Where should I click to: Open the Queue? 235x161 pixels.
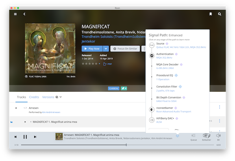pos(194,137)
